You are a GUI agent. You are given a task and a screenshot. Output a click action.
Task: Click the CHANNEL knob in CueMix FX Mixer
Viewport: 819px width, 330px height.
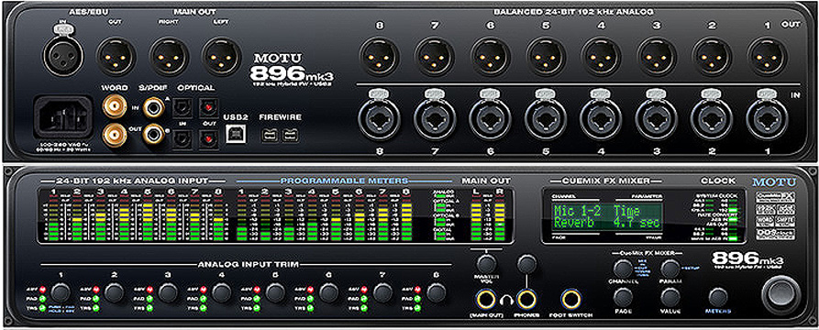[623, 269]
